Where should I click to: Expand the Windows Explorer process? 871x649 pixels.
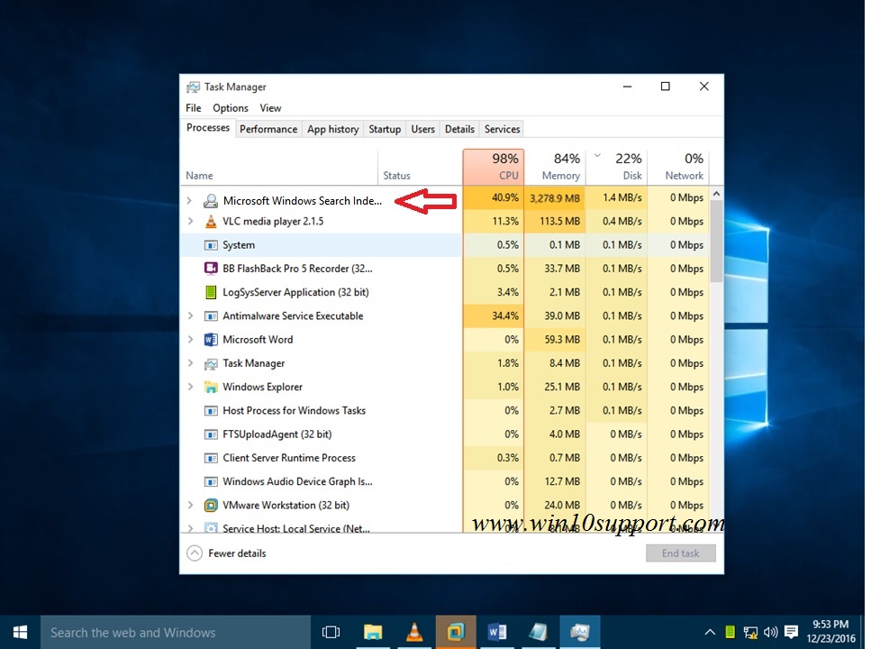pyautogui.click(x=190, y=387)
